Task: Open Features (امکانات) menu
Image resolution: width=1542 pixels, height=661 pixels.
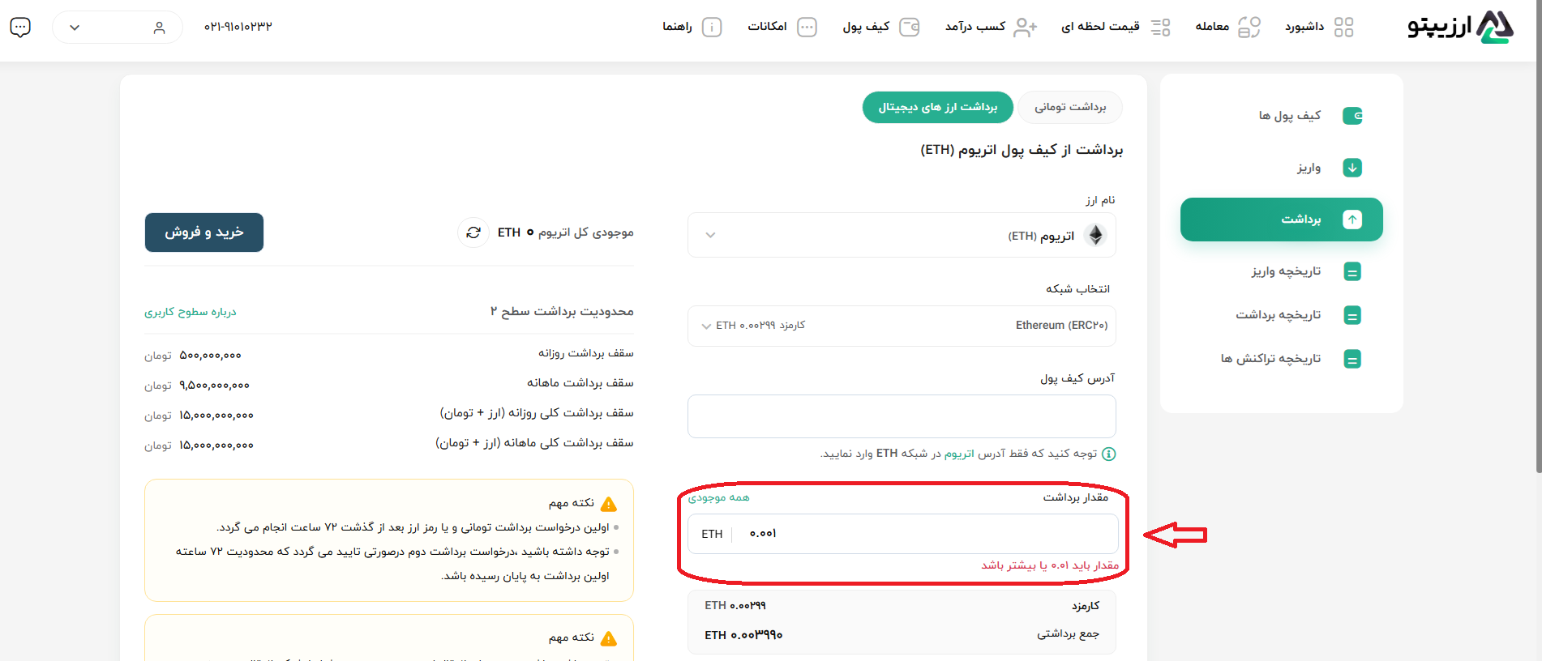Action: [x=767, y=27]
